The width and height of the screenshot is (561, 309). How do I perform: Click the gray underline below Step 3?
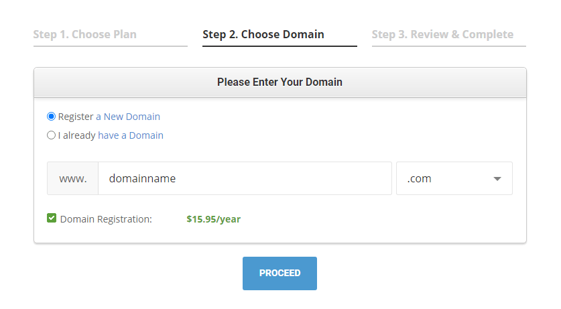448,46
